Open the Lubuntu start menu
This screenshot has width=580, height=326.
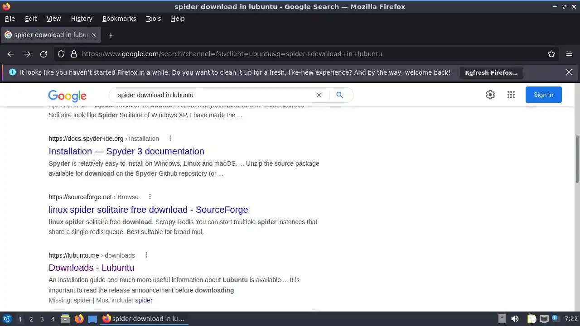(7, 319)
